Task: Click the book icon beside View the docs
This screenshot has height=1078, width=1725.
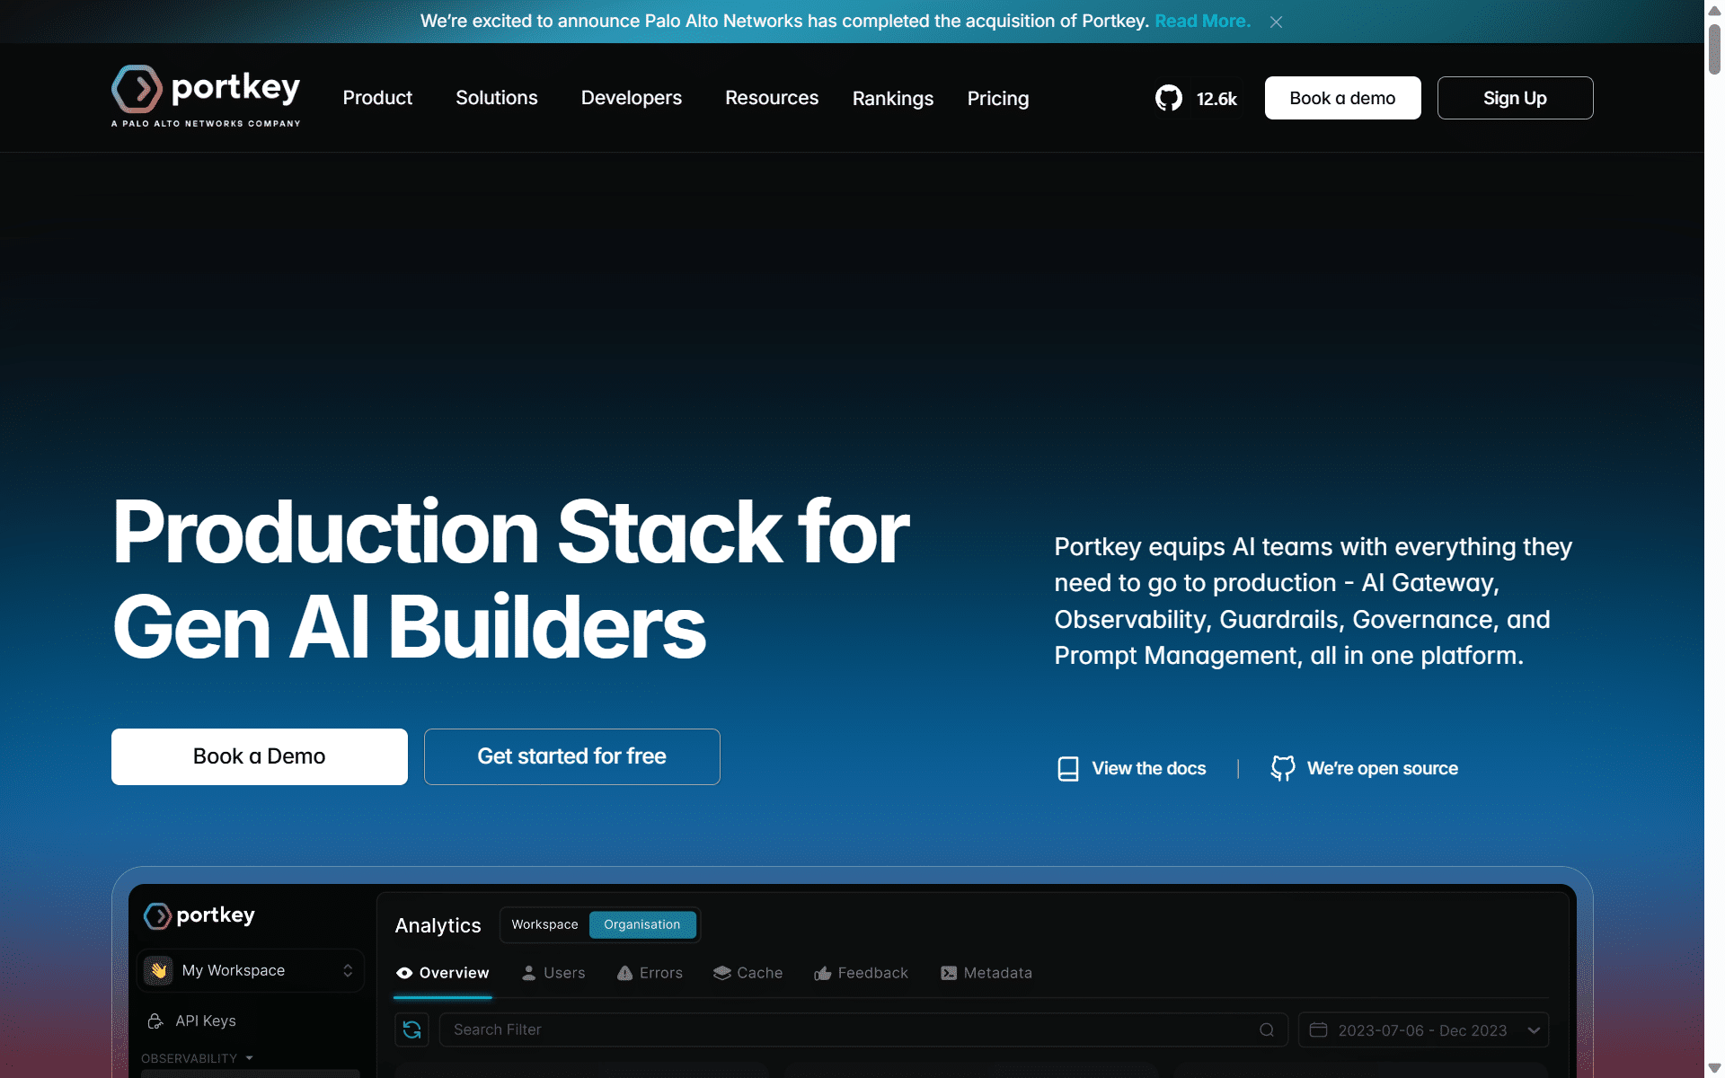Action: tap(1067, 769)
